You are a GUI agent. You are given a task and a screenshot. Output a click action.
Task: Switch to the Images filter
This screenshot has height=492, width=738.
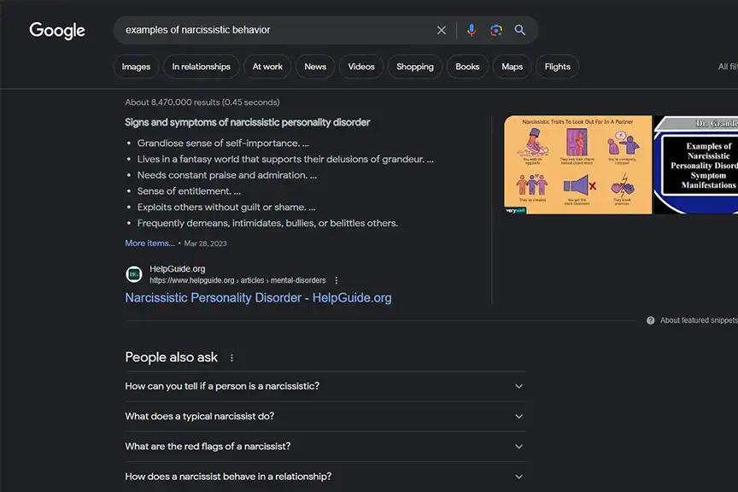coord(136,67)
